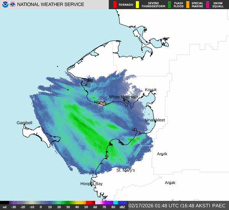
Task: Click the White Mountain label
Action: (123, 97)
